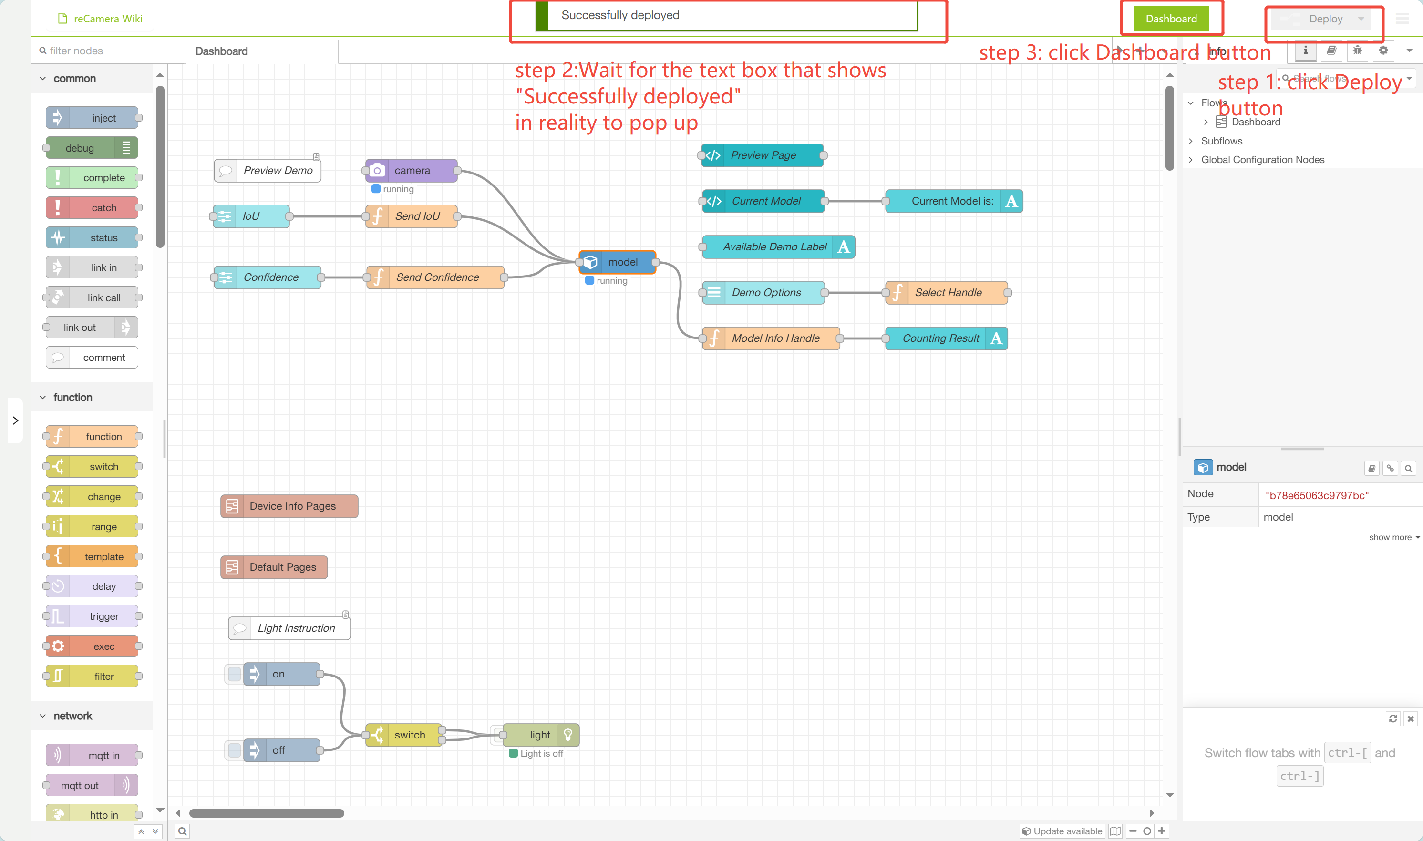Viewport: 1423px width, 841px height.
Task: Zoom in the canvas with plus icon
Action: (x=1162, y=831)
